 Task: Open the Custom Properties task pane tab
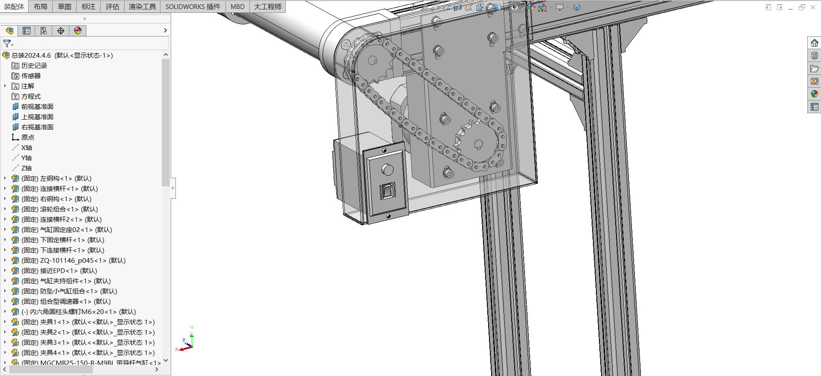(815, 107)
